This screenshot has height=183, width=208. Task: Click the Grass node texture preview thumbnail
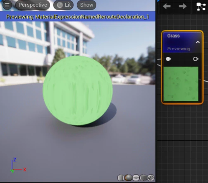pos(181,84)
